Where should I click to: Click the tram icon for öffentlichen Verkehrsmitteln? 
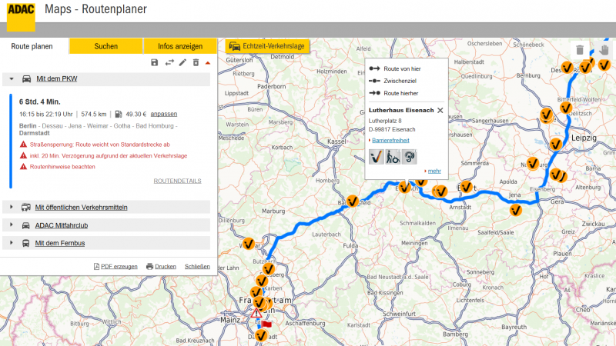pos(26,207)
